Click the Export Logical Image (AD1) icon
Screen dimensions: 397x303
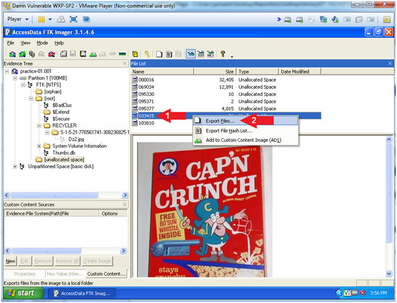click(x=83, y=54)
